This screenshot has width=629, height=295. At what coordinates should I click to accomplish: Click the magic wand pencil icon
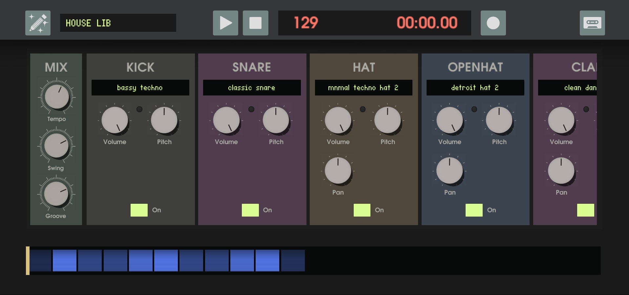(x=38, y=23)
